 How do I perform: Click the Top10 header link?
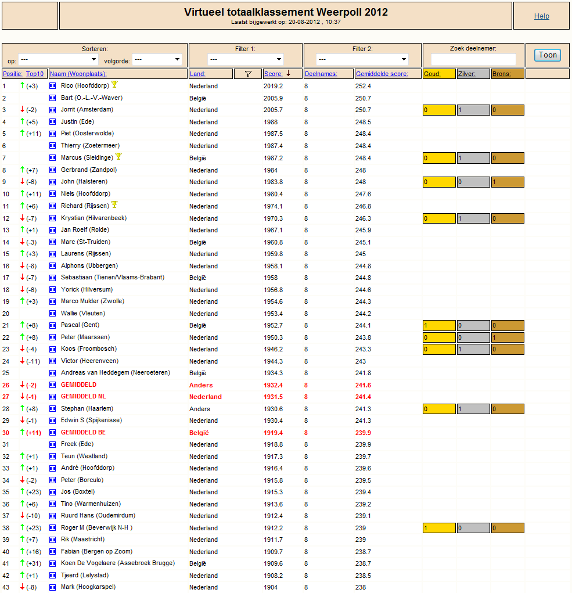35,74
